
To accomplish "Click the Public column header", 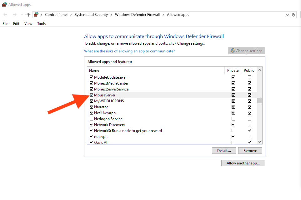I will [x=249, y=71].
